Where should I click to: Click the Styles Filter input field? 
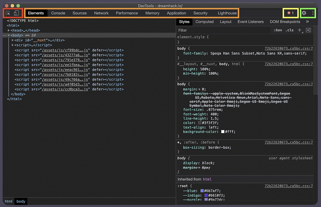point(223,30)
